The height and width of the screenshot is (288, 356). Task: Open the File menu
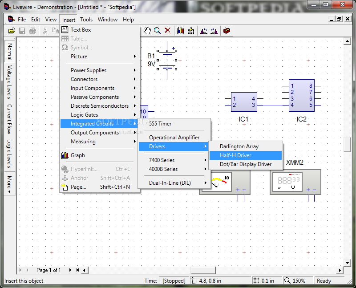click(x=22, y=20)
